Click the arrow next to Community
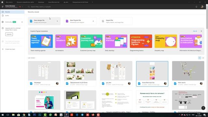The image size is (208, 117). [x=22, y=22]
